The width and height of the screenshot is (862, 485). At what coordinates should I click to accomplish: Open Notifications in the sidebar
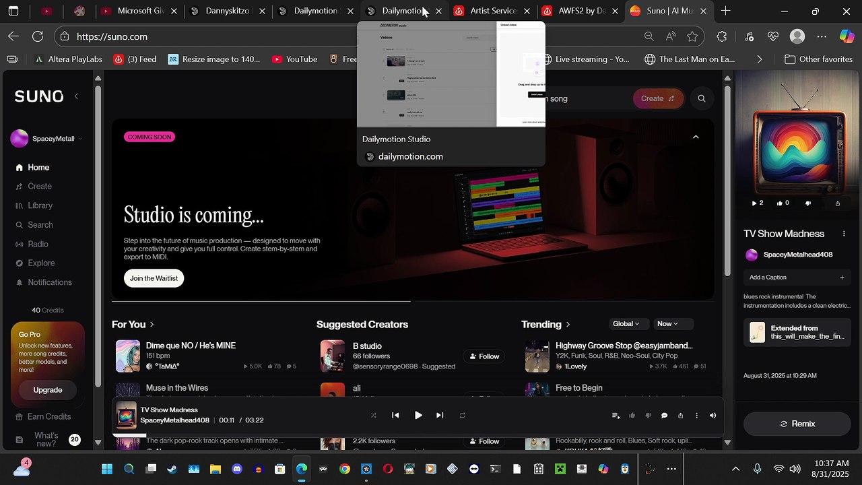(x=44, y=282)
